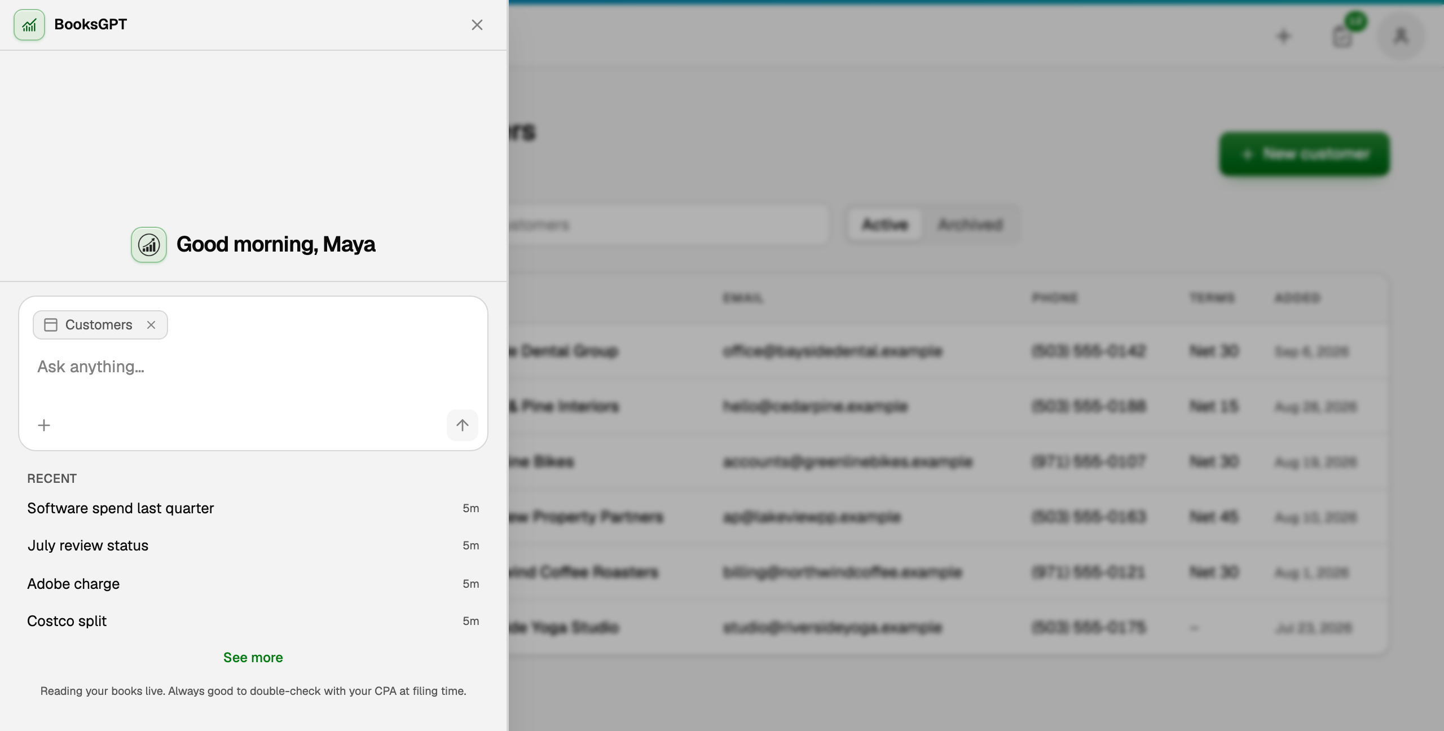Remove the Customers context chip
The width and height of the screenshot is (1444, 731).
tap(151, 325)
